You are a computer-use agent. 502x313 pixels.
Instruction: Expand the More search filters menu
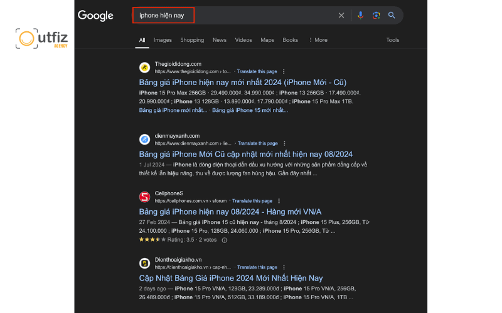[318, 40]
